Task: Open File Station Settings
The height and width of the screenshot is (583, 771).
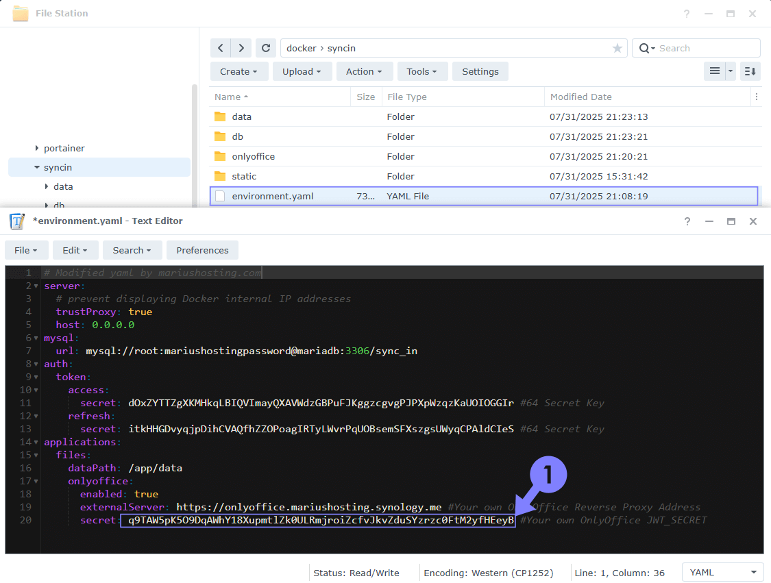Action: pyautogui.click(x=480, y=71)
